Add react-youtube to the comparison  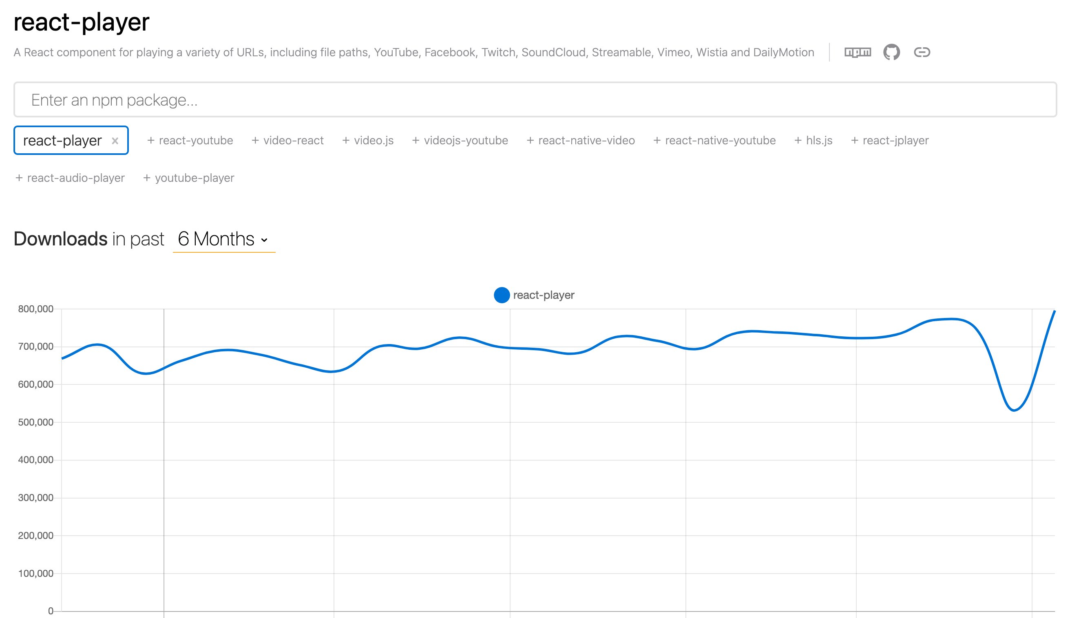190,141
